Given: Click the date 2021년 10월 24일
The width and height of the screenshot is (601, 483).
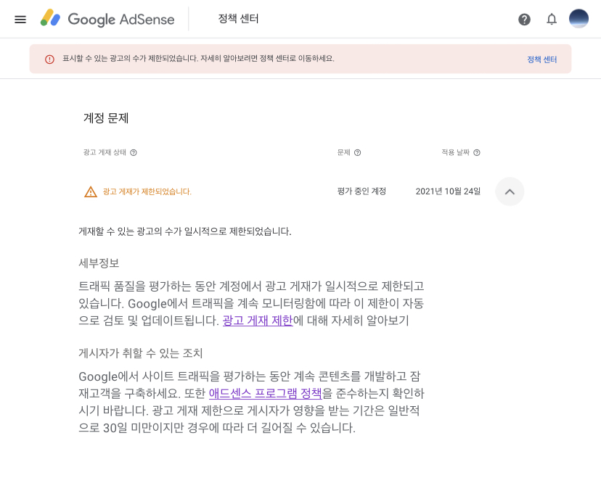Looking at the screenshot, I should (448, 191).
